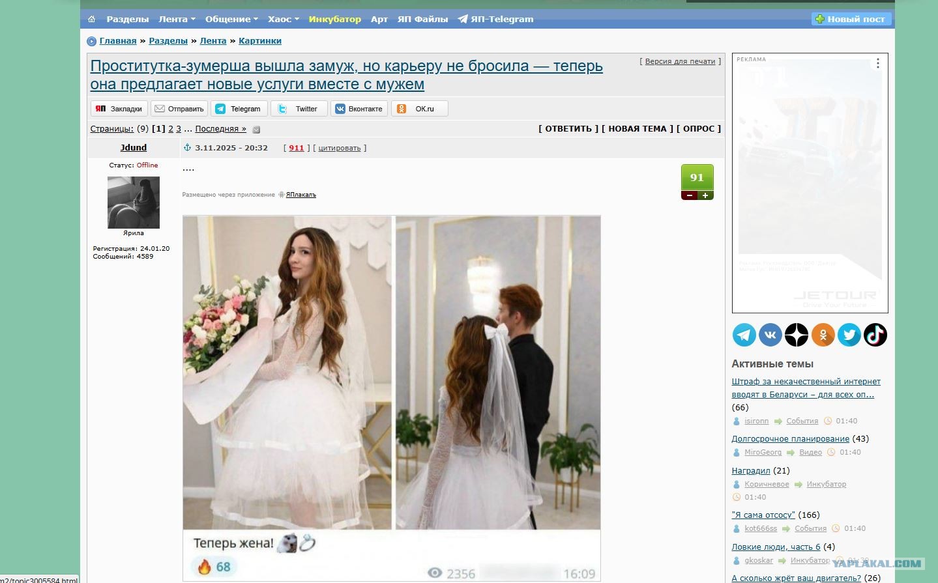Open the ЯП-Telegram navigation link
Image resolution: width=938 pixels, height=583 pixels.
coord(495,20)
